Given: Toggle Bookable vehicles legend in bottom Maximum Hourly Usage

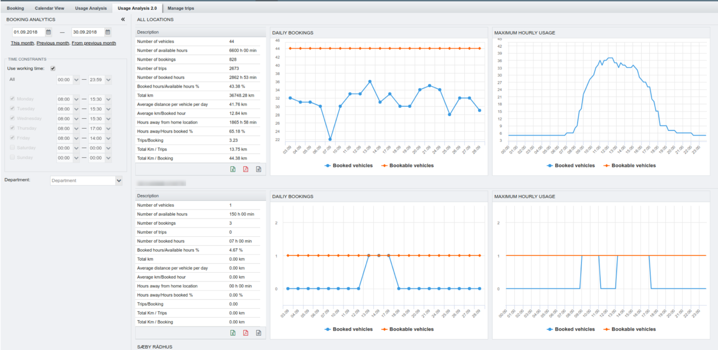Looking at the screenshot, I should coord(629,329).
